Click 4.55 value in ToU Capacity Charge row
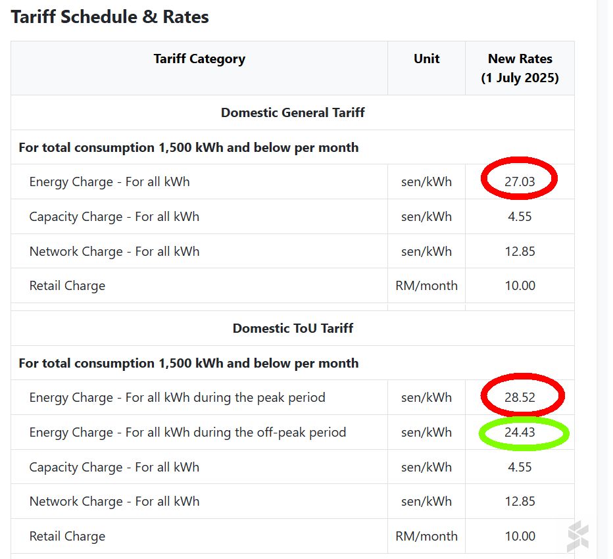 (520, 467)
